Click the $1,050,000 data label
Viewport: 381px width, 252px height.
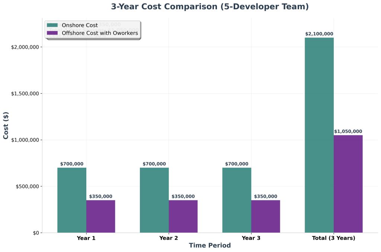tap(348, 131)
